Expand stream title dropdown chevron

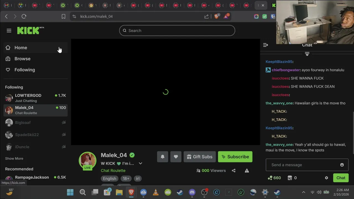pyautogui.click(x=140, y=163)
